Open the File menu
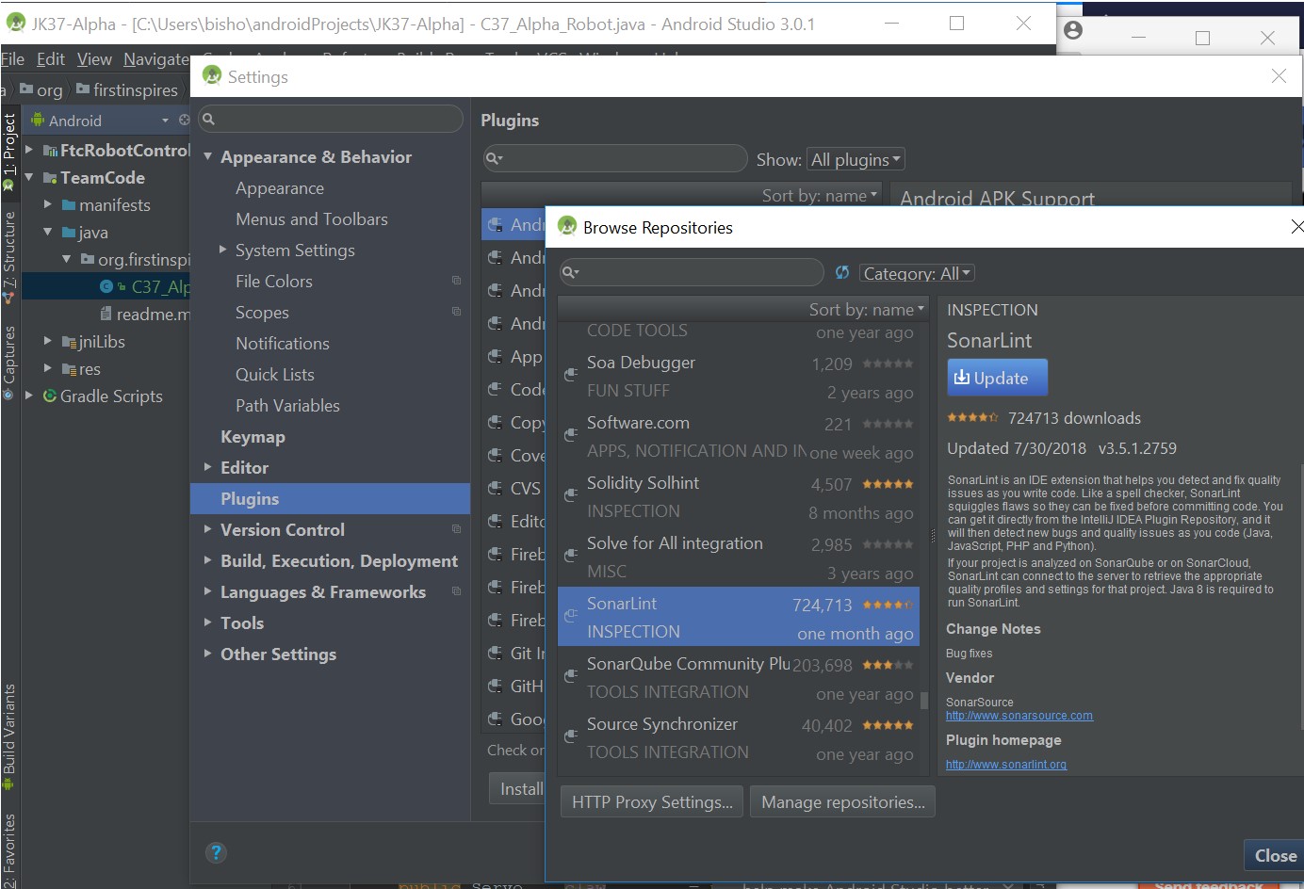Screen dimensions: 1304x889 (x=12, y=59)
